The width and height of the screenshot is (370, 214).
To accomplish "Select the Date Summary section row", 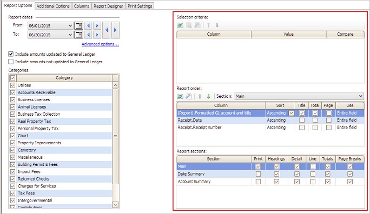I will (270, 174).
